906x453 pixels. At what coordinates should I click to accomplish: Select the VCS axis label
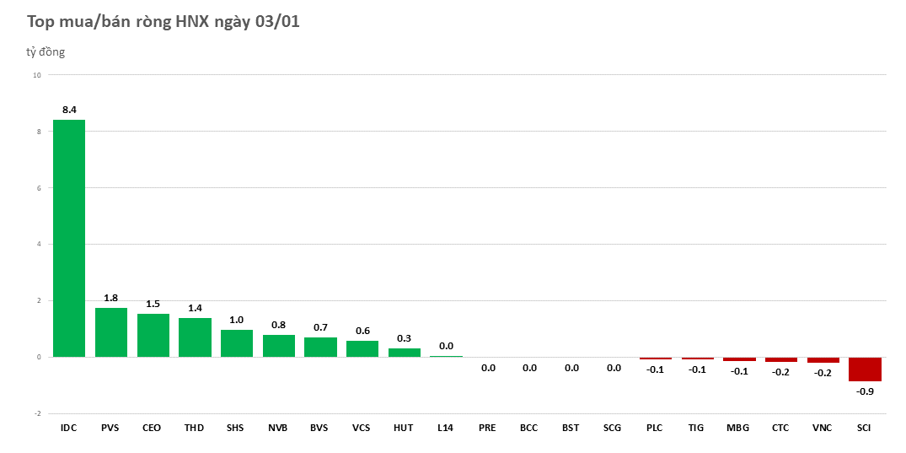pyautogui.click(x=362, y=429)
